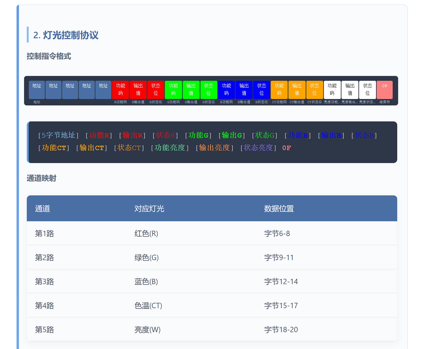Click the 数据位置 column header
424x349 pixels.
pyautogui.click(x=279, y=209)
